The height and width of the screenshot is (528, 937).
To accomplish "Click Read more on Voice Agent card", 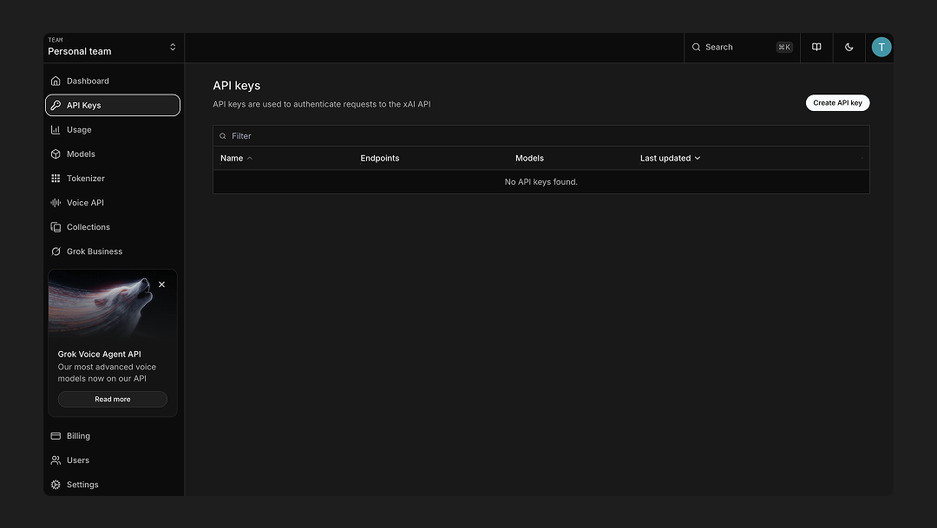I will click(x=112, y=399).
